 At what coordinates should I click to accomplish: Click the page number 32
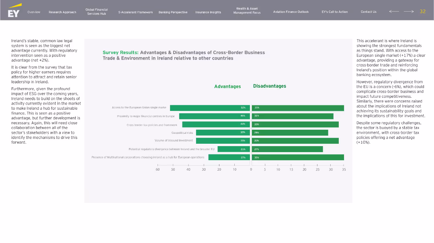click(x=423, y=12)
